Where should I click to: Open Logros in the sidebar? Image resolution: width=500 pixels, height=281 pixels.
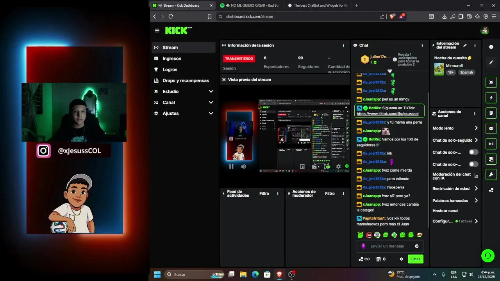(x=183, y=69)
